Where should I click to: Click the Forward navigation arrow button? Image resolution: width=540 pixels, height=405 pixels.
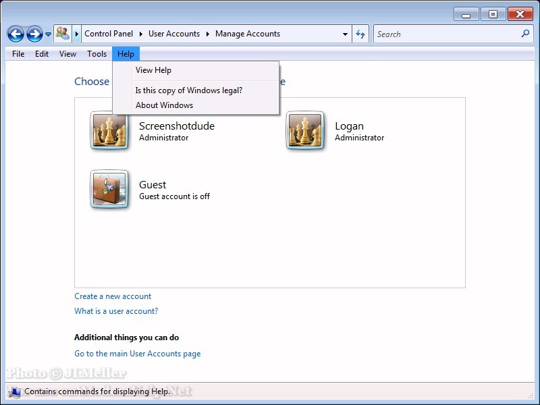click(35, 34)
